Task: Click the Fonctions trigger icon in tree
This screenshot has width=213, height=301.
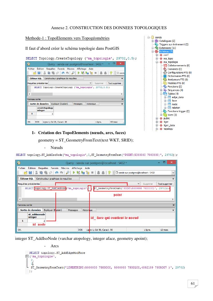Action: click(x=165, y=111)
